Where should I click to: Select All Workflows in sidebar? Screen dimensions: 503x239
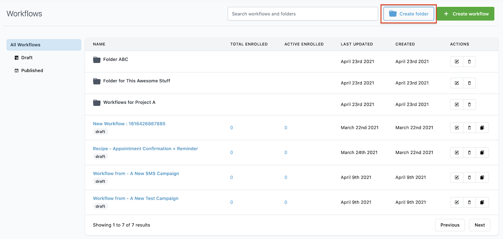[44, 45]
